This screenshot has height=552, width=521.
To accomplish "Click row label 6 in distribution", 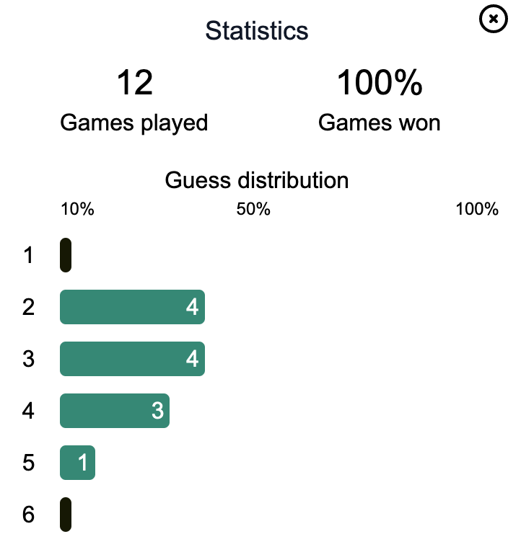I will pos(29,515).
